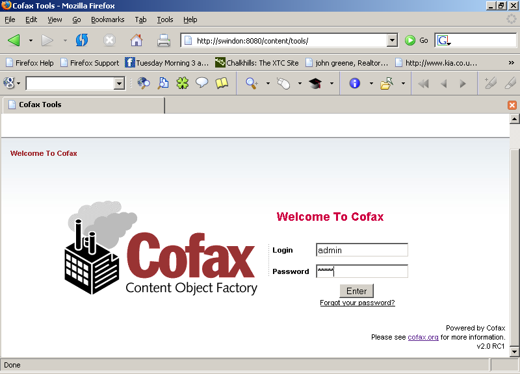
Task: Click the Password input field
Action: 362,271
